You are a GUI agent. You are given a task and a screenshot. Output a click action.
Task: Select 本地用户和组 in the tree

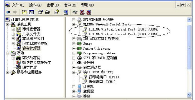point(33,39)
